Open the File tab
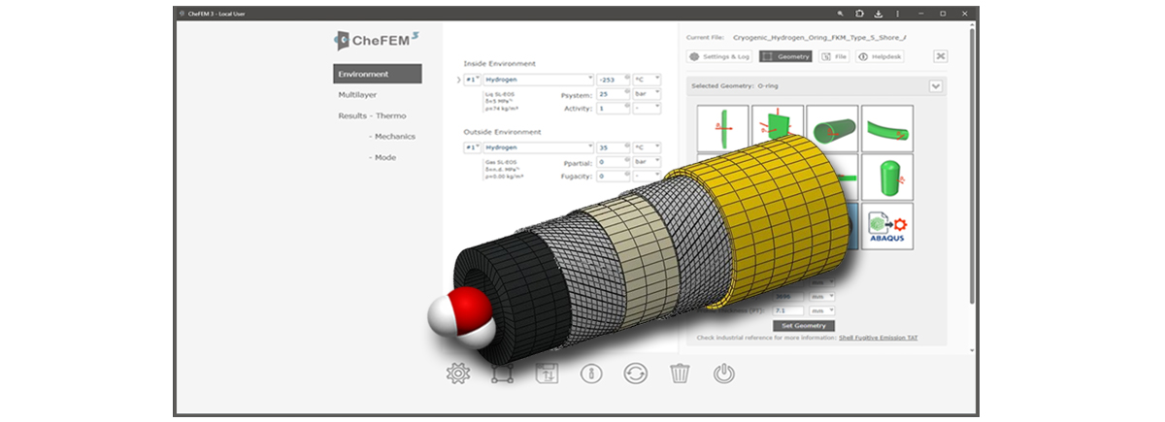 coord(833,56)
